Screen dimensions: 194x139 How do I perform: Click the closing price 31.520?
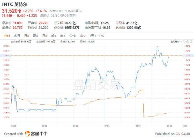tap(10, 11)
